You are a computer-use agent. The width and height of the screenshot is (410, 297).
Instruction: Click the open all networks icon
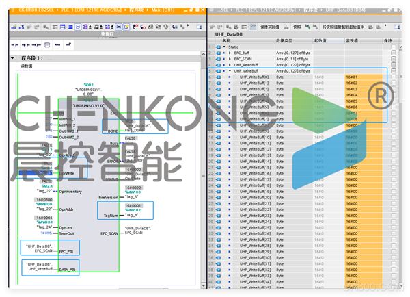point(63,27)
